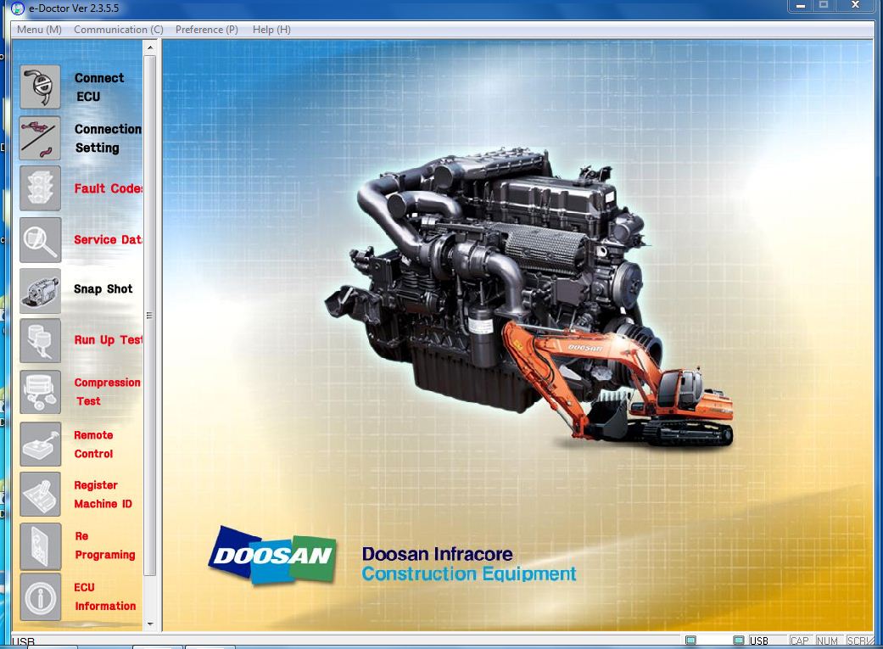Click the Doosan Infracore text

point(437,554)
